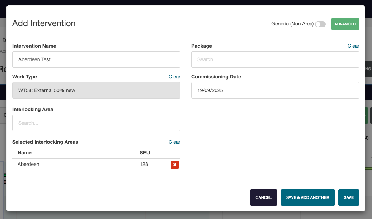372x219 pixels.
Task: Open the Interlocking Area search box
Action: 96,123
